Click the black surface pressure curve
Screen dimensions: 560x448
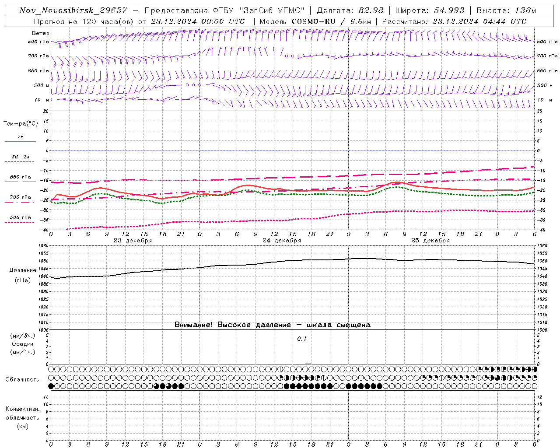click(293, 260)
